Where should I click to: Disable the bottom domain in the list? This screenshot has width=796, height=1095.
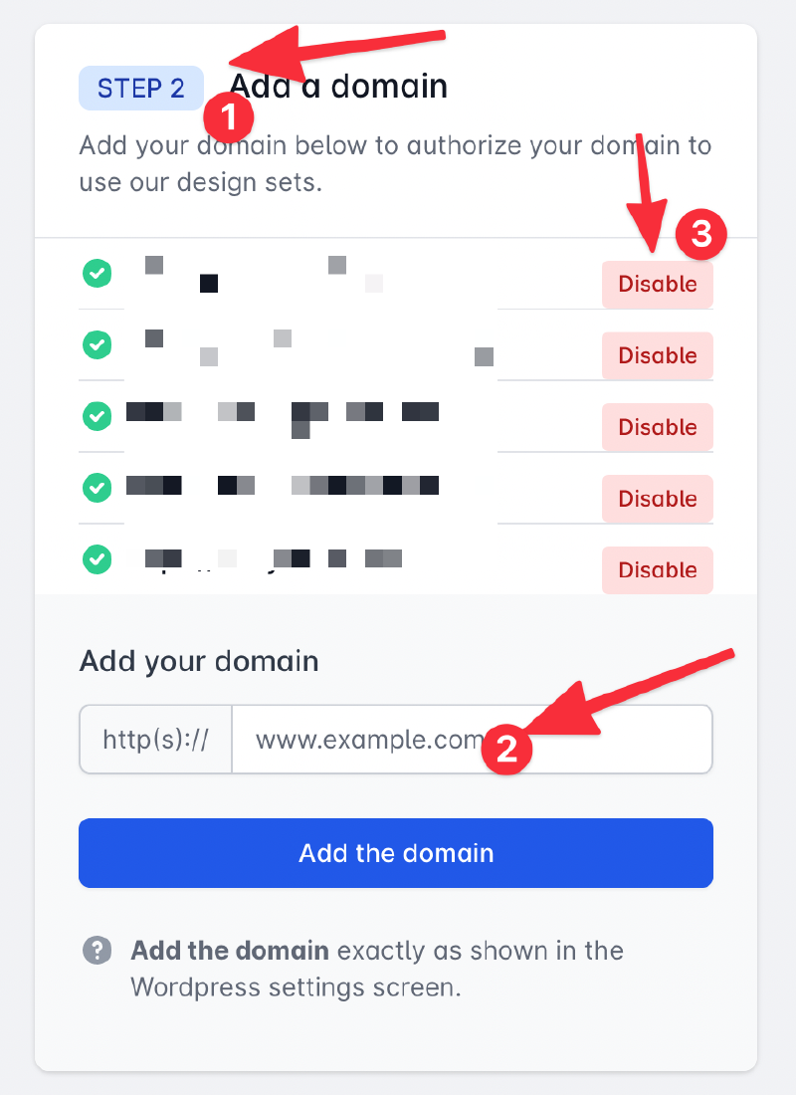pyautogui.click(x=658, y=570)
